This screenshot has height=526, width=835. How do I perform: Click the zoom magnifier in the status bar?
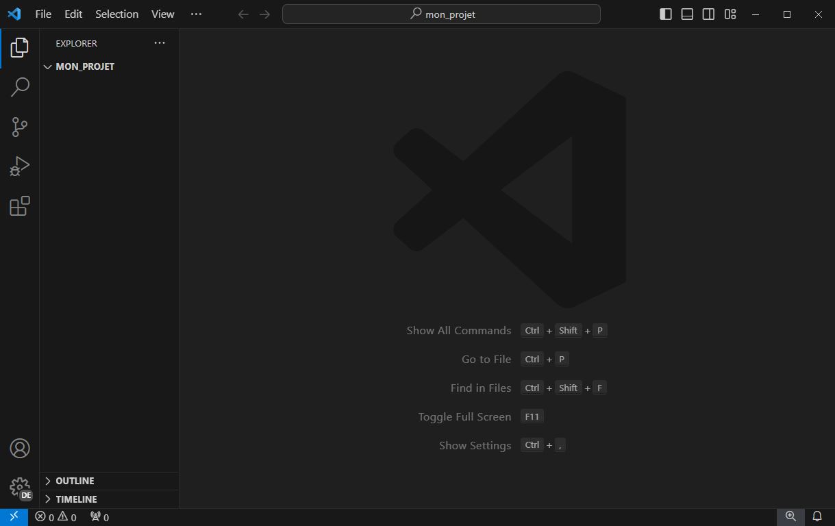pos(790,516)
